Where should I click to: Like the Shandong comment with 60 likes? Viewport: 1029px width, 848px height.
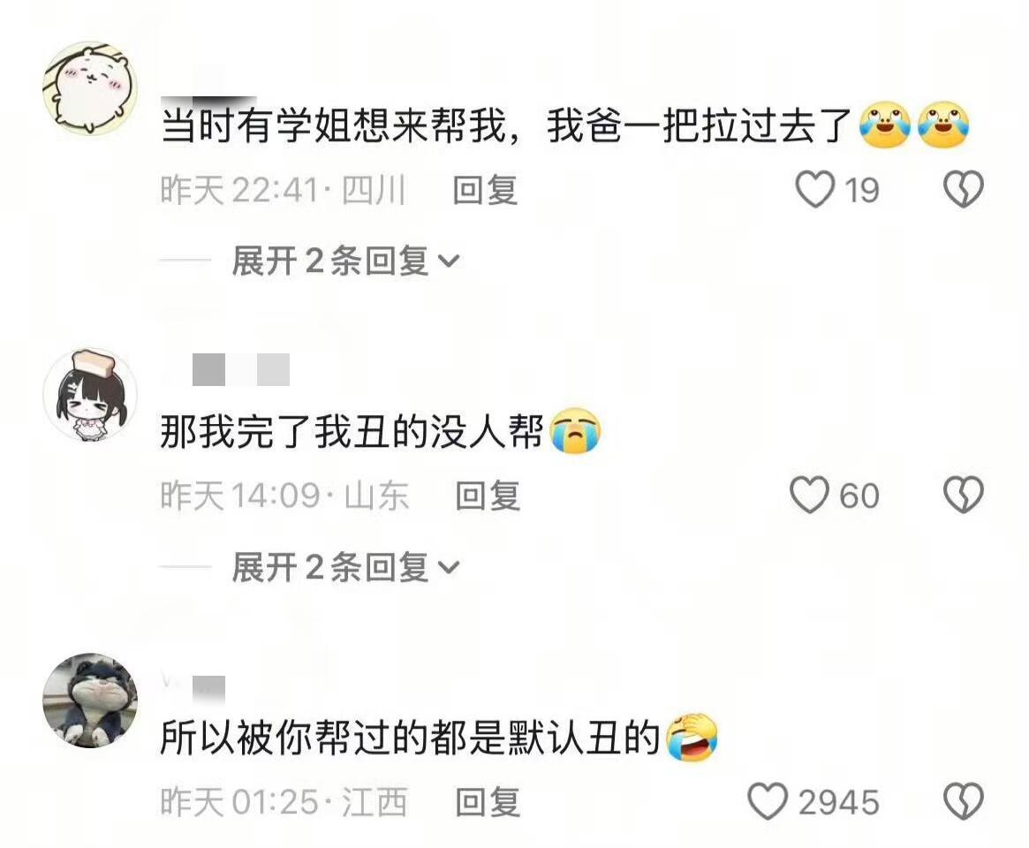click(809, 495)
